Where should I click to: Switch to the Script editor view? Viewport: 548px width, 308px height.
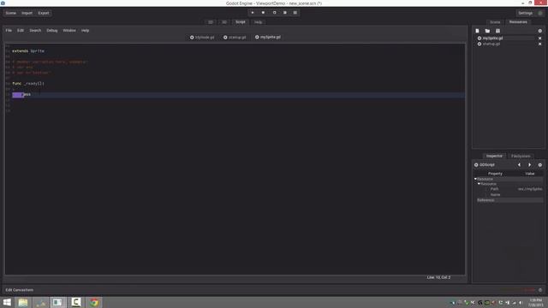(x=240, y=22)
